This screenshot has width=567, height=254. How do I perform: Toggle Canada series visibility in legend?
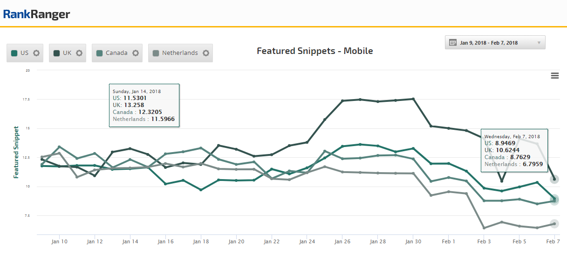coord(116,53)
